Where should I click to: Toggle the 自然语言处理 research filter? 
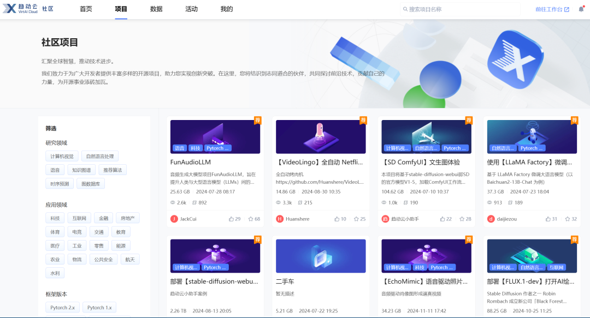tap(100, 157)
